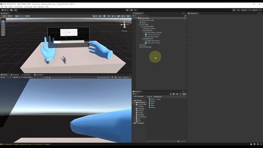Screen dimensions: 263x148
Task: Toggle scene audio with the speaker icon
Action: coord(109,16)
